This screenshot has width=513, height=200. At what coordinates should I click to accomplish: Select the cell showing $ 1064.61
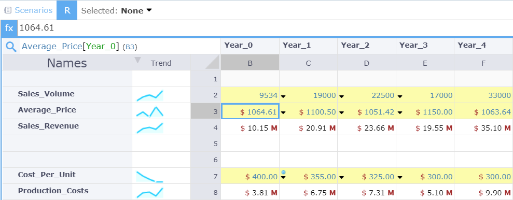tap(250, 111)
